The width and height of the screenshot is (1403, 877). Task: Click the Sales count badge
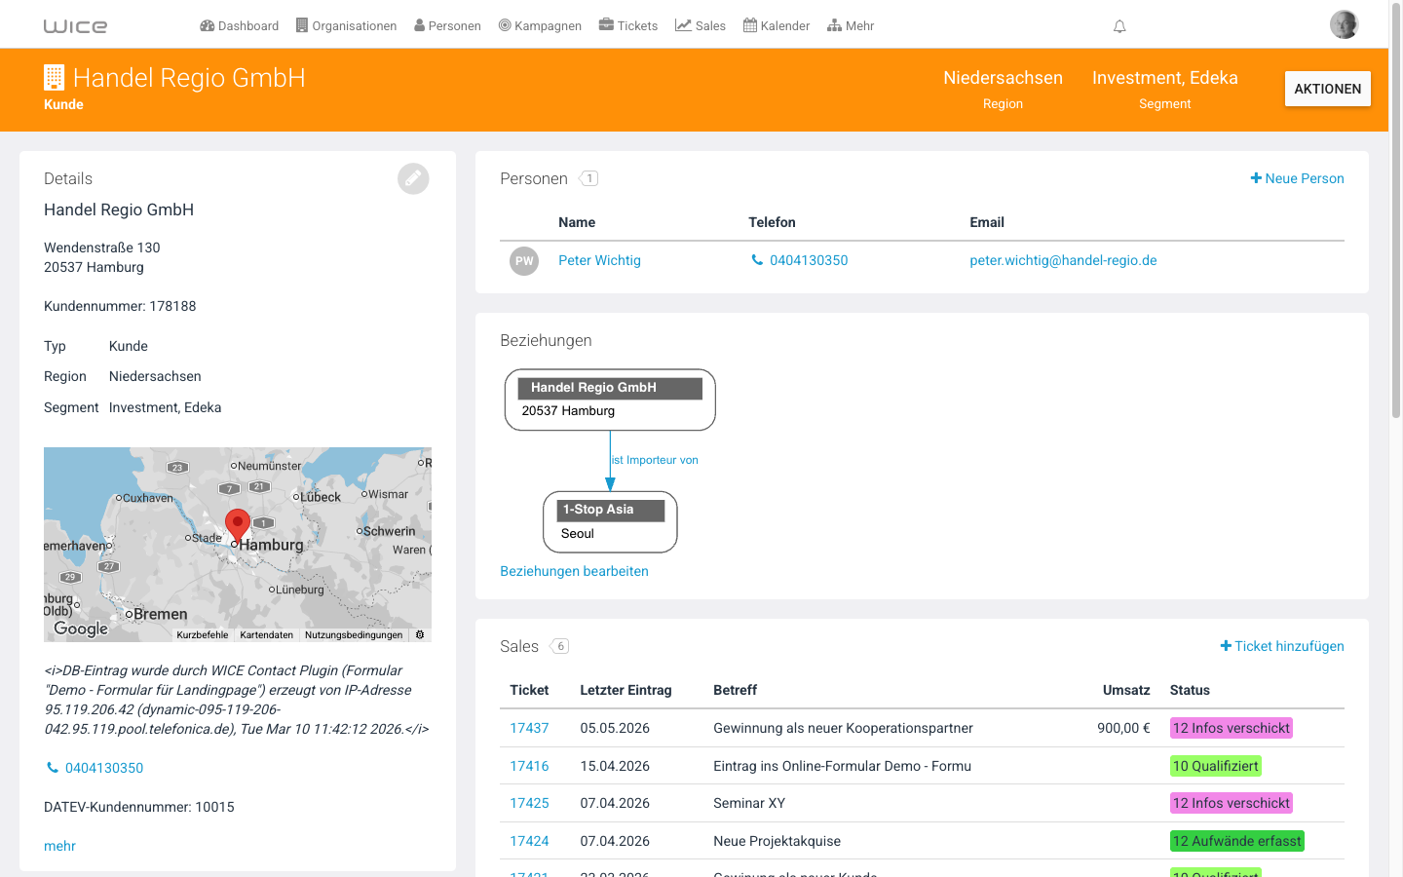click(x=559, y=646)
